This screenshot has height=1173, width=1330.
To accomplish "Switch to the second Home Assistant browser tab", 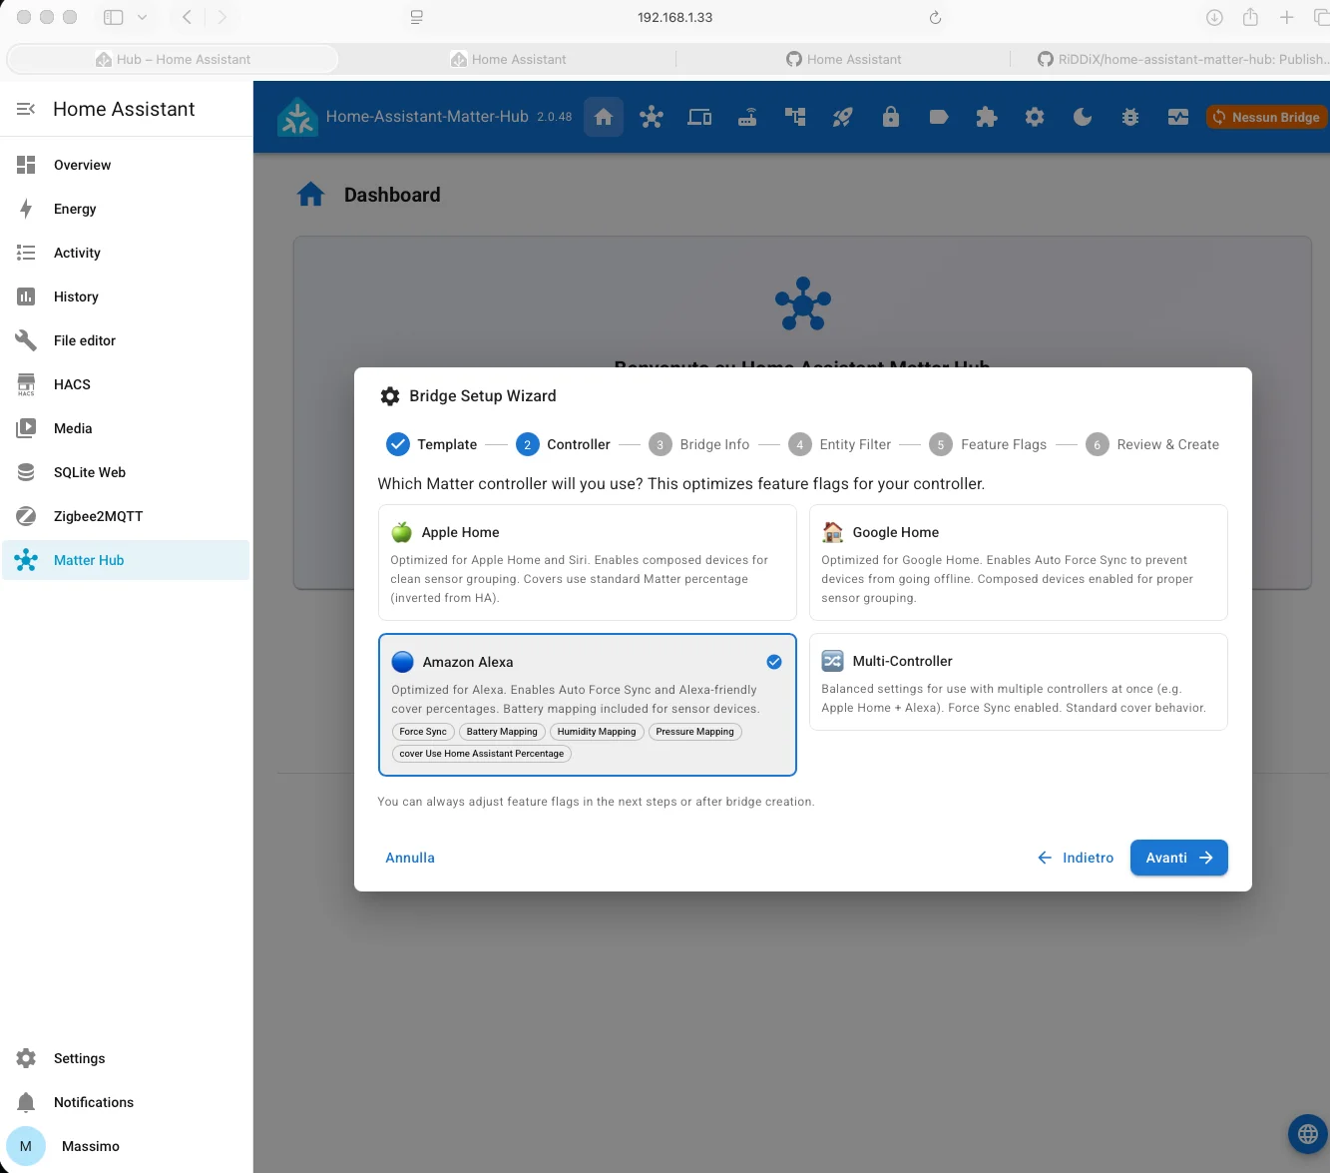I will coord(508,59).
